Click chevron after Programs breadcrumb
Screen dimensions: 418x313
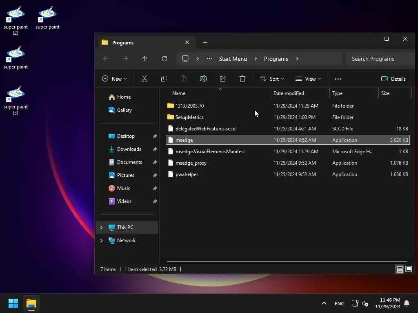(297, 59)
